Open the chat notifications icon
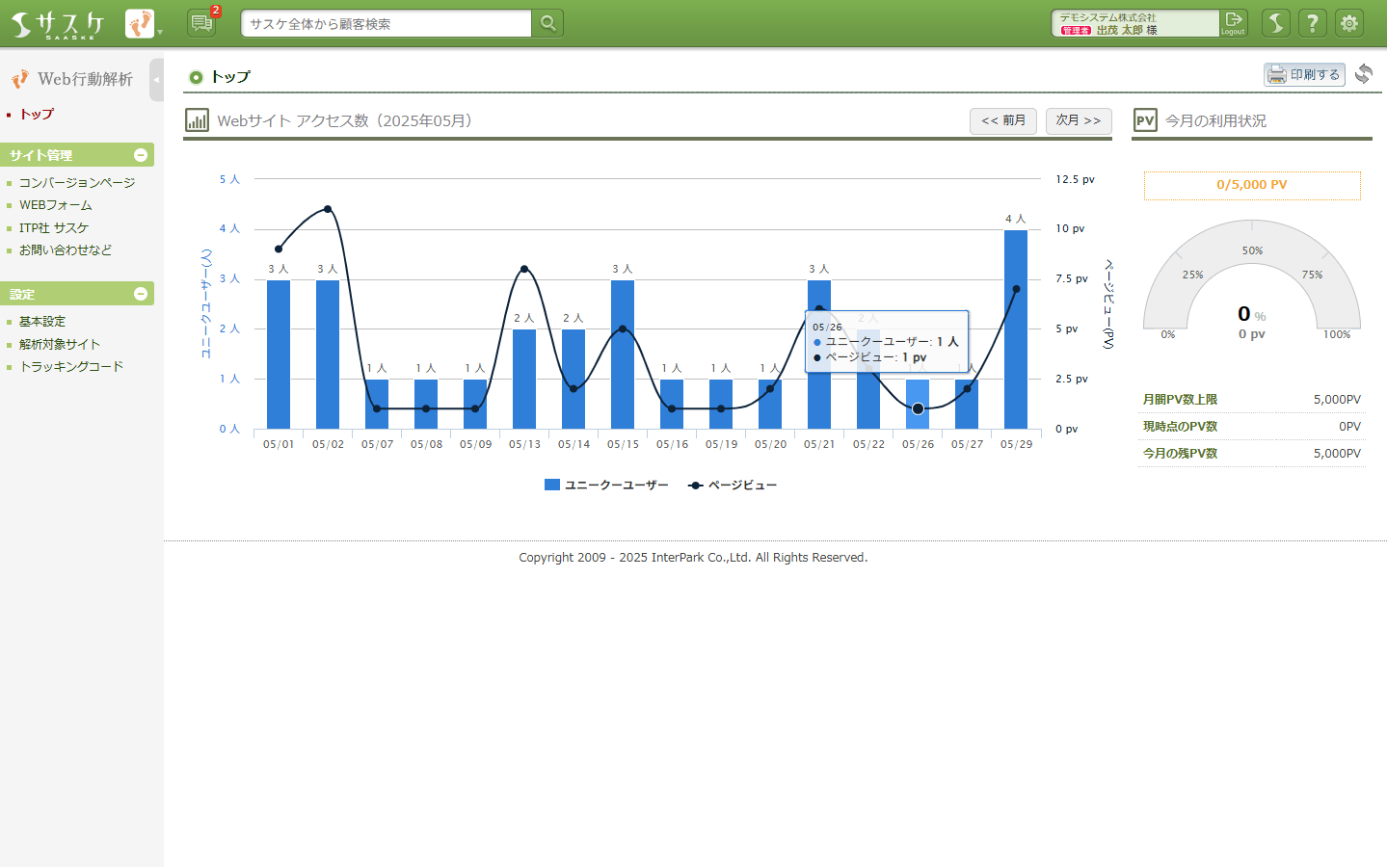The width and height of the screenshot is (1387, 867). pos(201,23)
